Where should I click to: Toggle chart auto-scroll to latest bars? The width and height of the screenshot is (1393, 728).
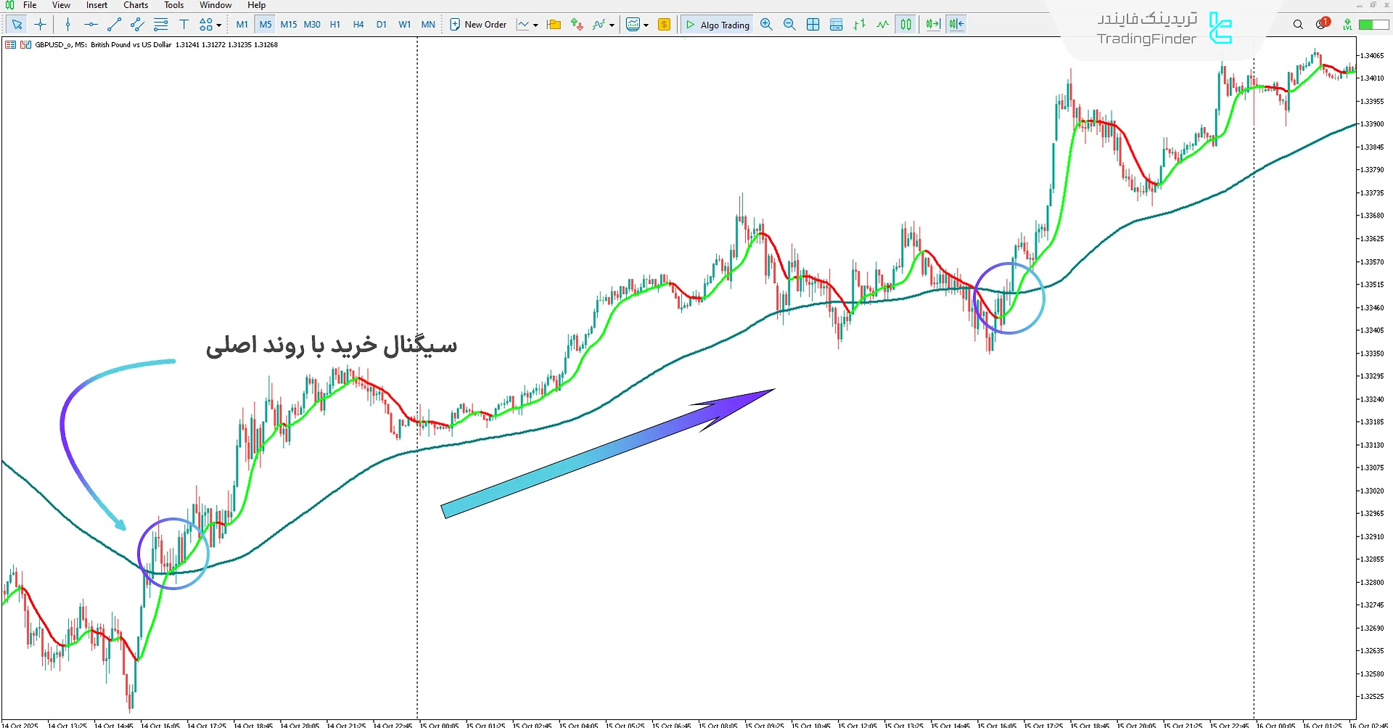tap(932, 24)
